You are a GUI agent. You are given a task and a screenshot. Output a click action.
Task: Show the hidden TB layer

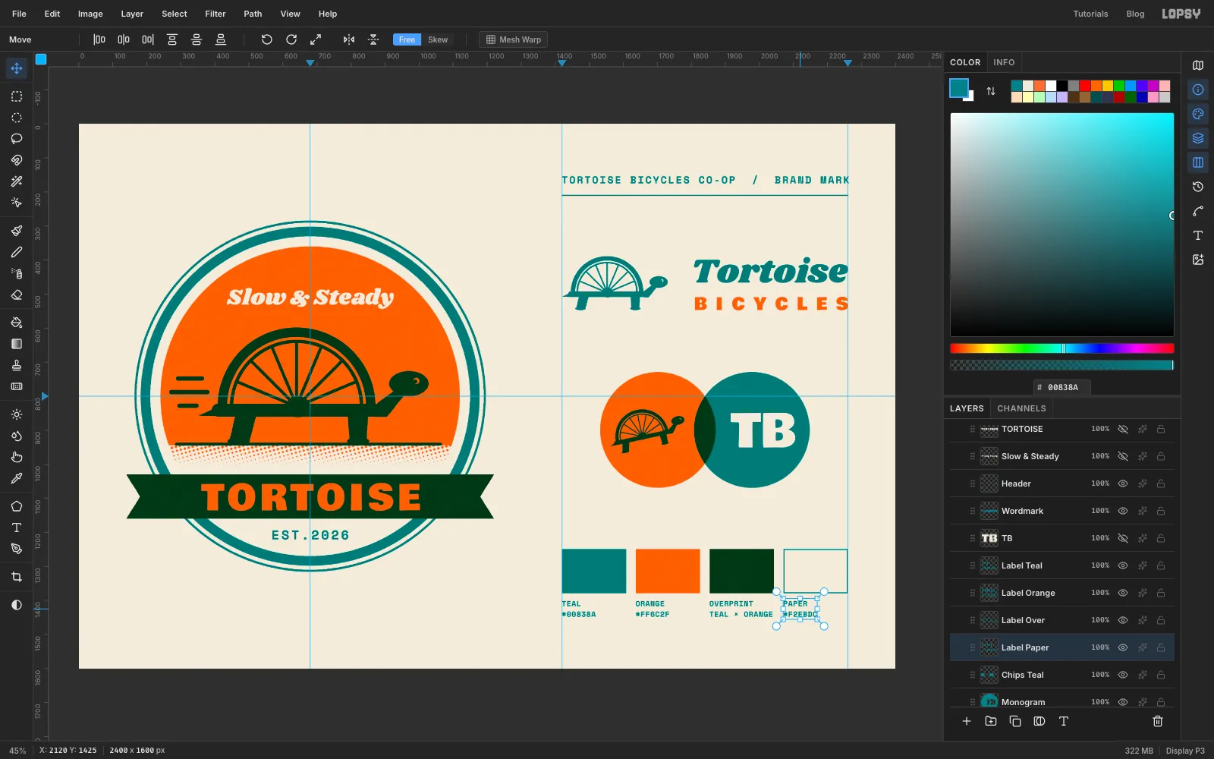coord(1123,538)
